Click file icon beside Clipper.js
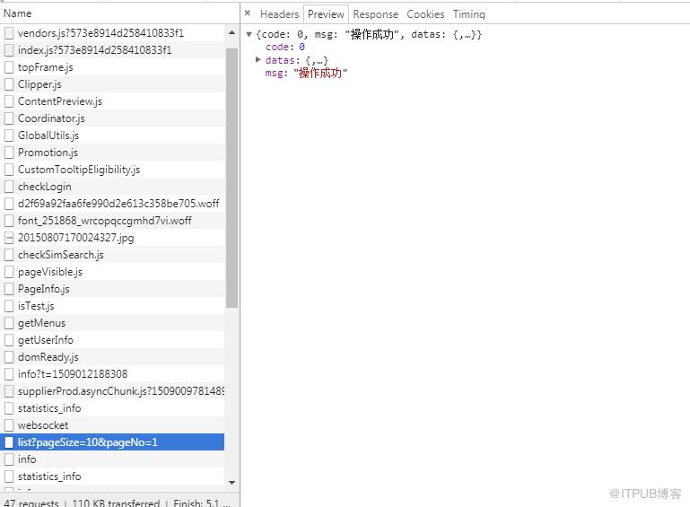The width and height of the screenshot is (690, 507). pyautogui.click(x=9, y=84)
